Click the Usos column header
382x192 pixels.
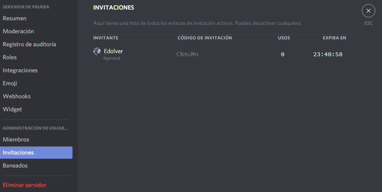[x=284, y=38]
